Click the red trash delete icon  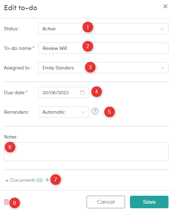pyautogui.click(x=6, y=202)
